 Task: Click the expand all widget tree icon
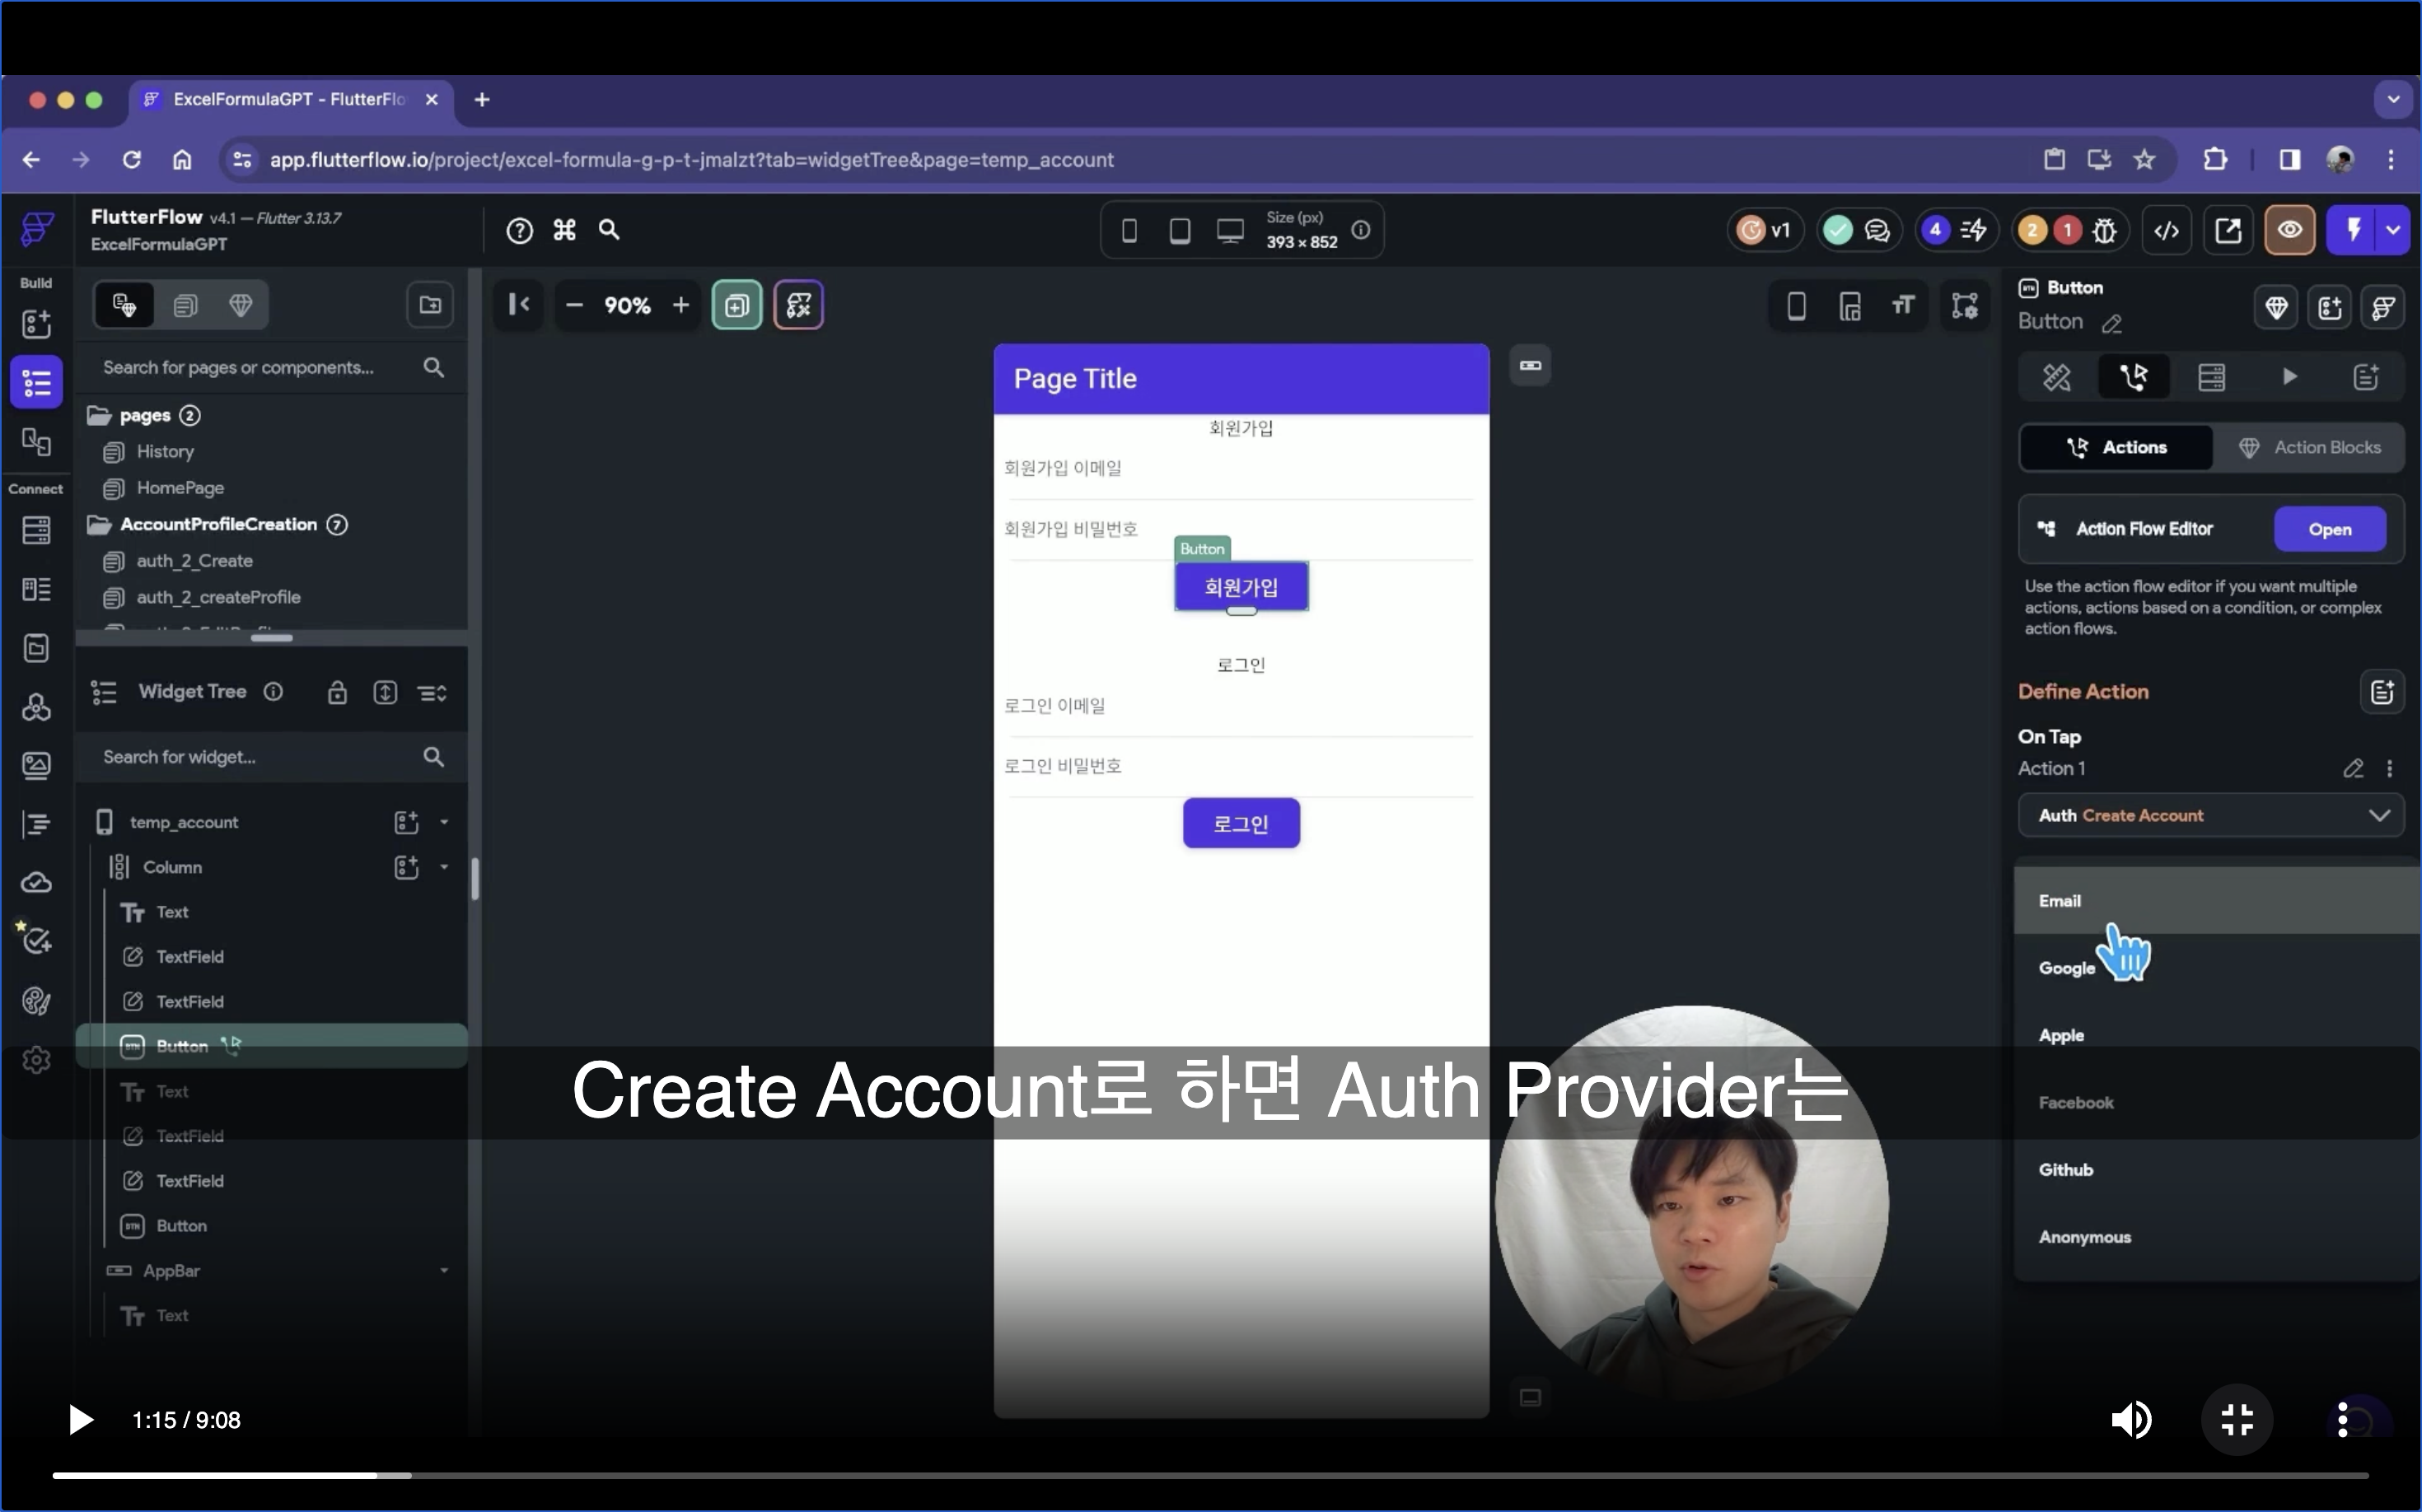386,692
